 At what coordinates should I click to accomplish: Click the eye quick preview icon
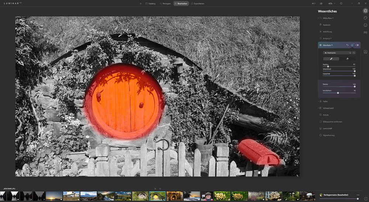tap(321, 4)
